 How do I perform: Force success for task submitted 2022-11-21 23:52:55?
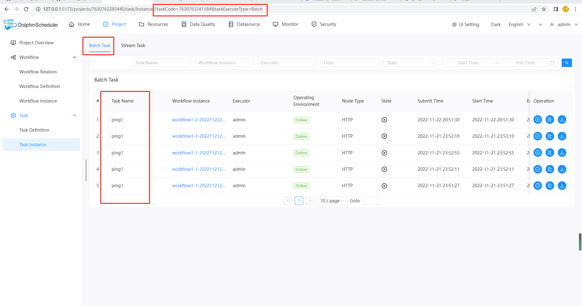(537, 153)
